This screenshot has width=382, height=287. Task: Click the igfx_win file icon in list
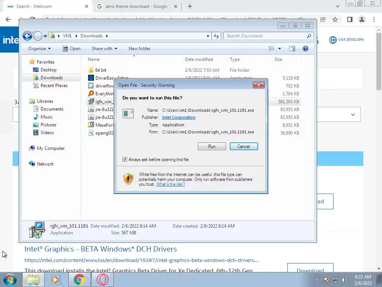pos(91,101)
